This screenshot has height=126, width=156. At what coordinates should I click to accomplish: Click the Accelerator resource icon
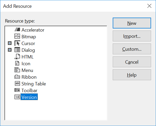(x=17, y=29)
